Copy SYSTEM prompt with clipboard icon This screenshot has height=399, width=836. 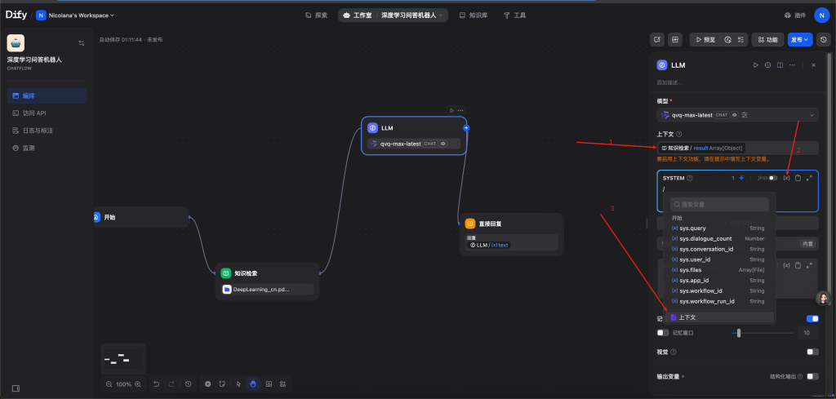[798, 178]
